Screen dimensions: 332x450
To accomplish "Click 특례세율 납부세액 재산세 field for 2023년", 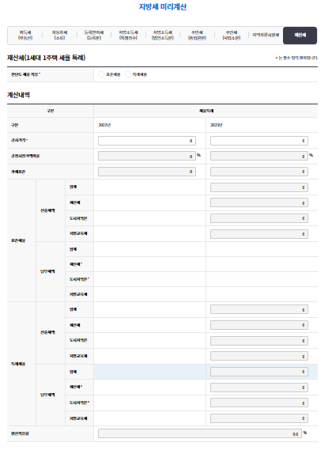I will point(259,388).
